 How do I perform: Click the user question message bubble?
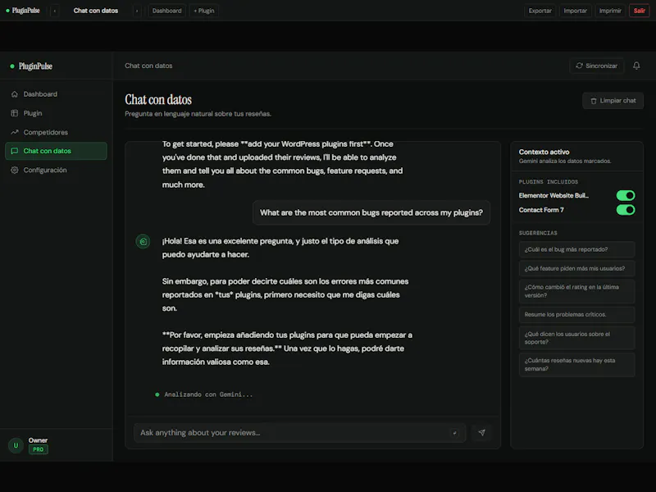coord(371,212)
